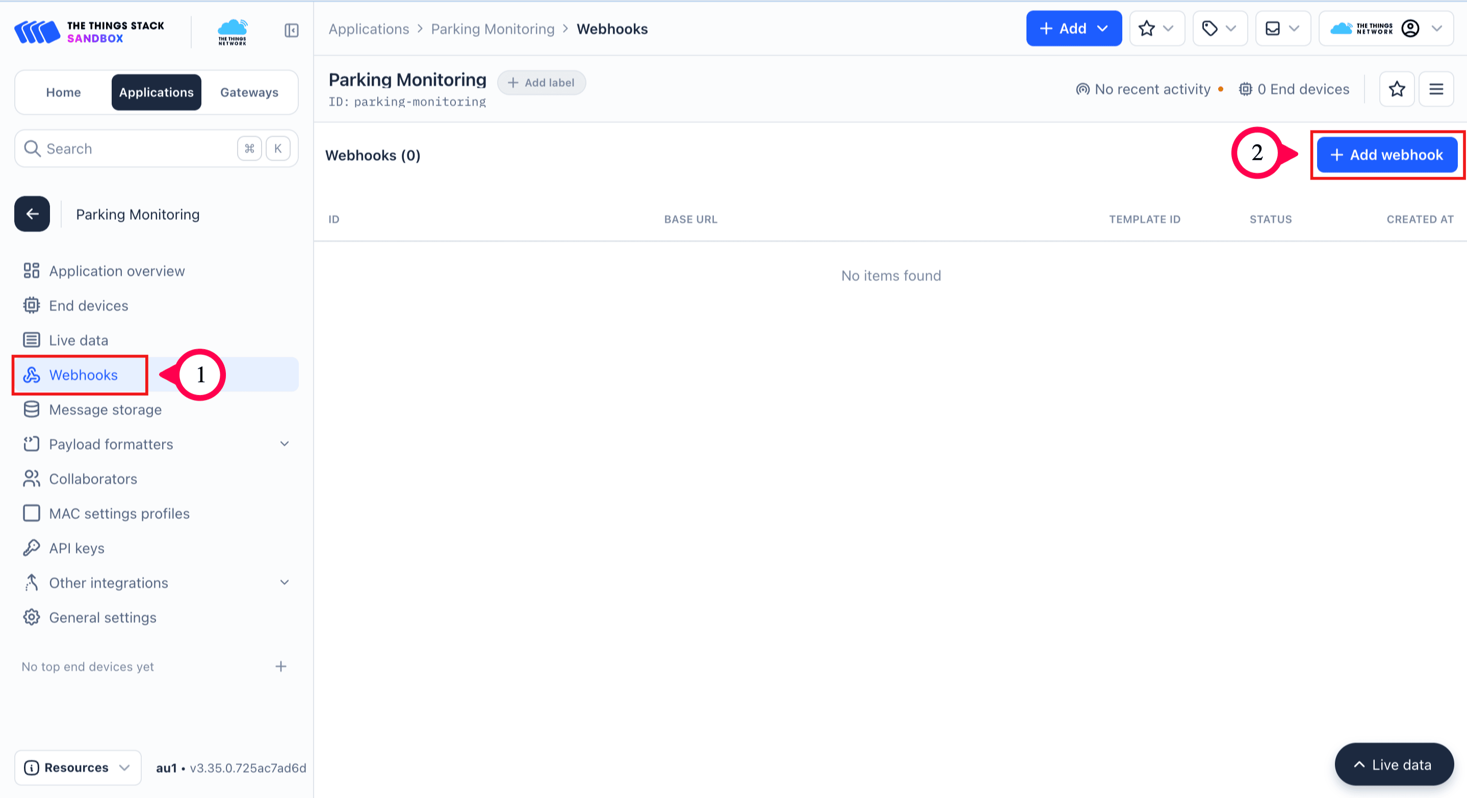Open the Resources menu

point(78,767)
